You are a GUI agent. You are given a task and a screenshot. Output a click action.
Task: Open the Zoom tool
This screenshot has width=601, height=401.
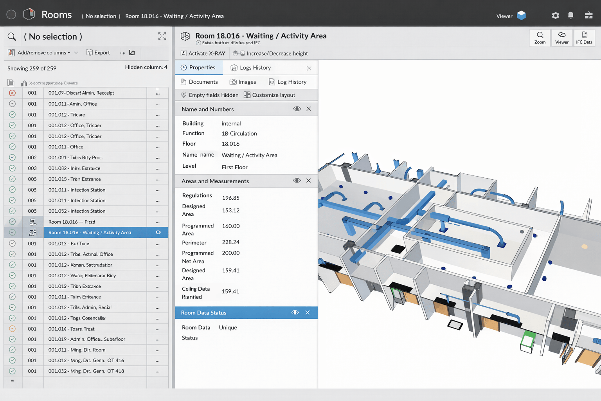pyautogui.click(x=540, y=38)
